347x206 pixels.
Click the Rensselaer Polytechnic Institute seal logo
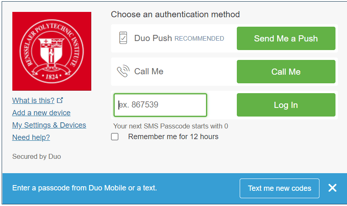(x=52, y=51)
